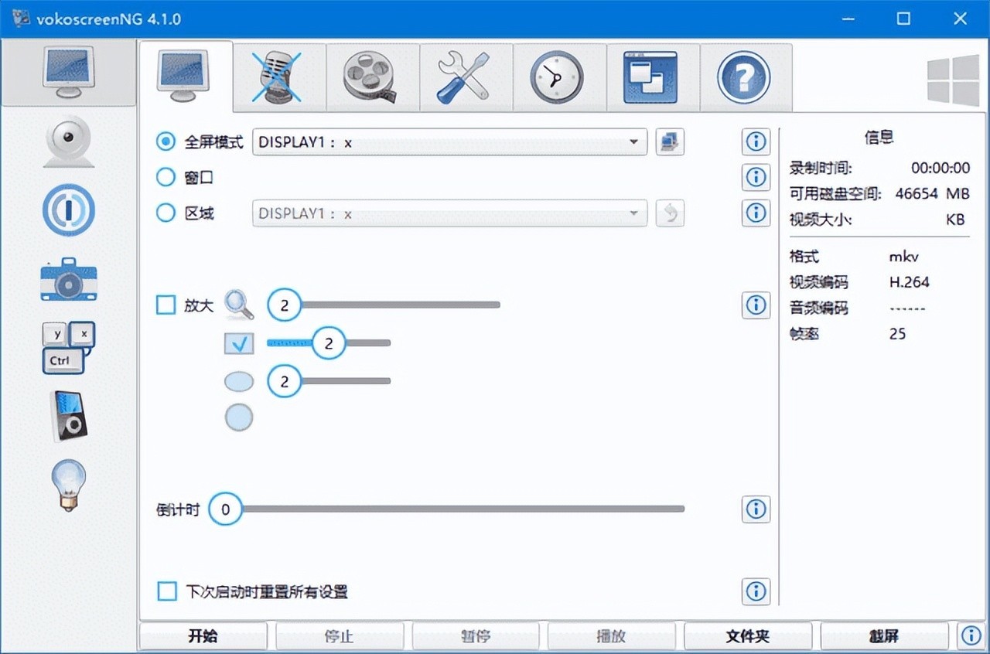Show info for the 倒计时 slider
Viewport: 990px width, 654px height.
tap(756, 509)
